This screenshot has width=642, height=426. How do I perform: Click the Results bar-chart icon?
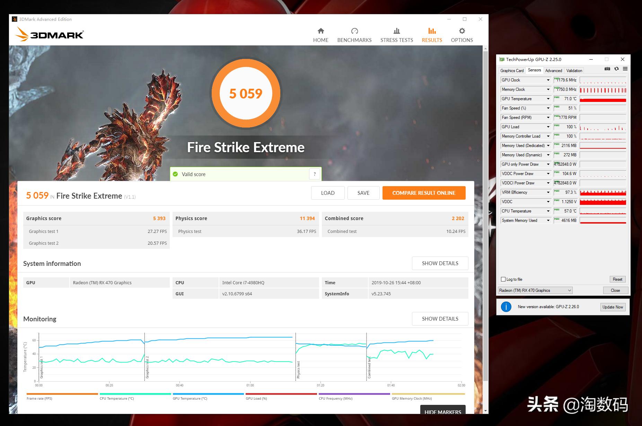[431, 31]
